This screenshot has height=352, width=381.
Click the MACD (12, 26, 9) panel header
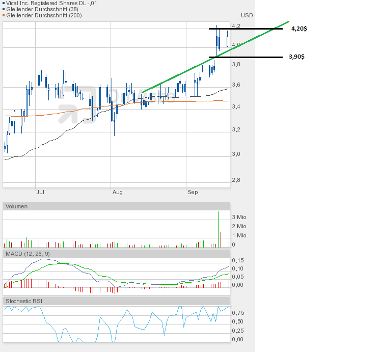coord(116,254)
